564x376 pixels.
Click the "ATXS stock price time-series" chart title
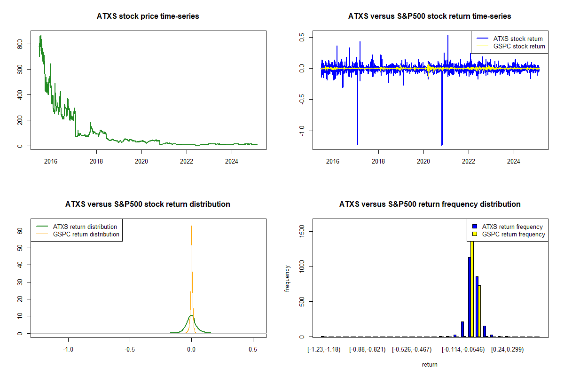pos(148,16)
